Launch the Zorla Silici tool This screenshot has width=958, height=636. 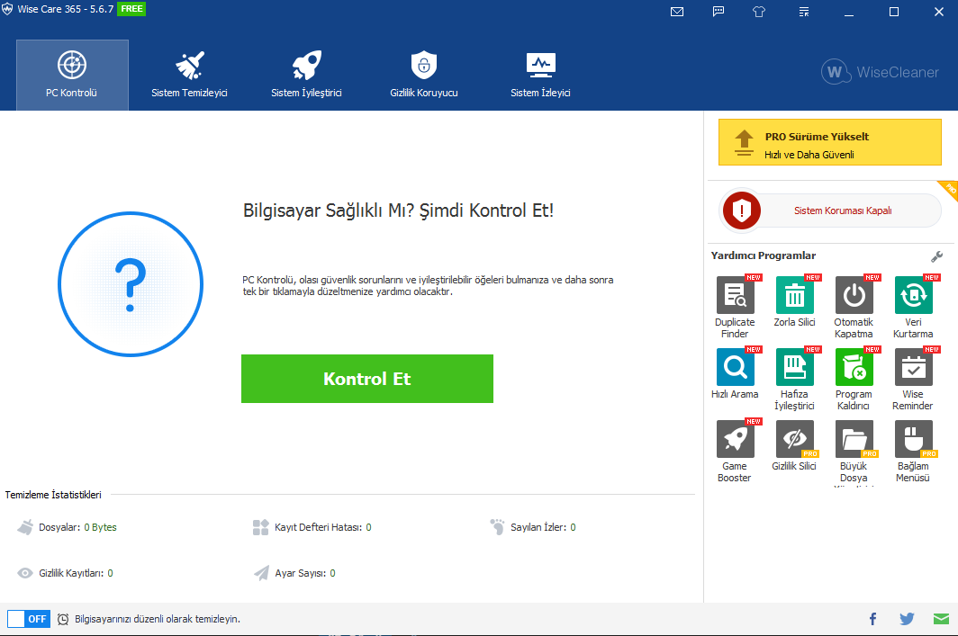click(794, 302)
